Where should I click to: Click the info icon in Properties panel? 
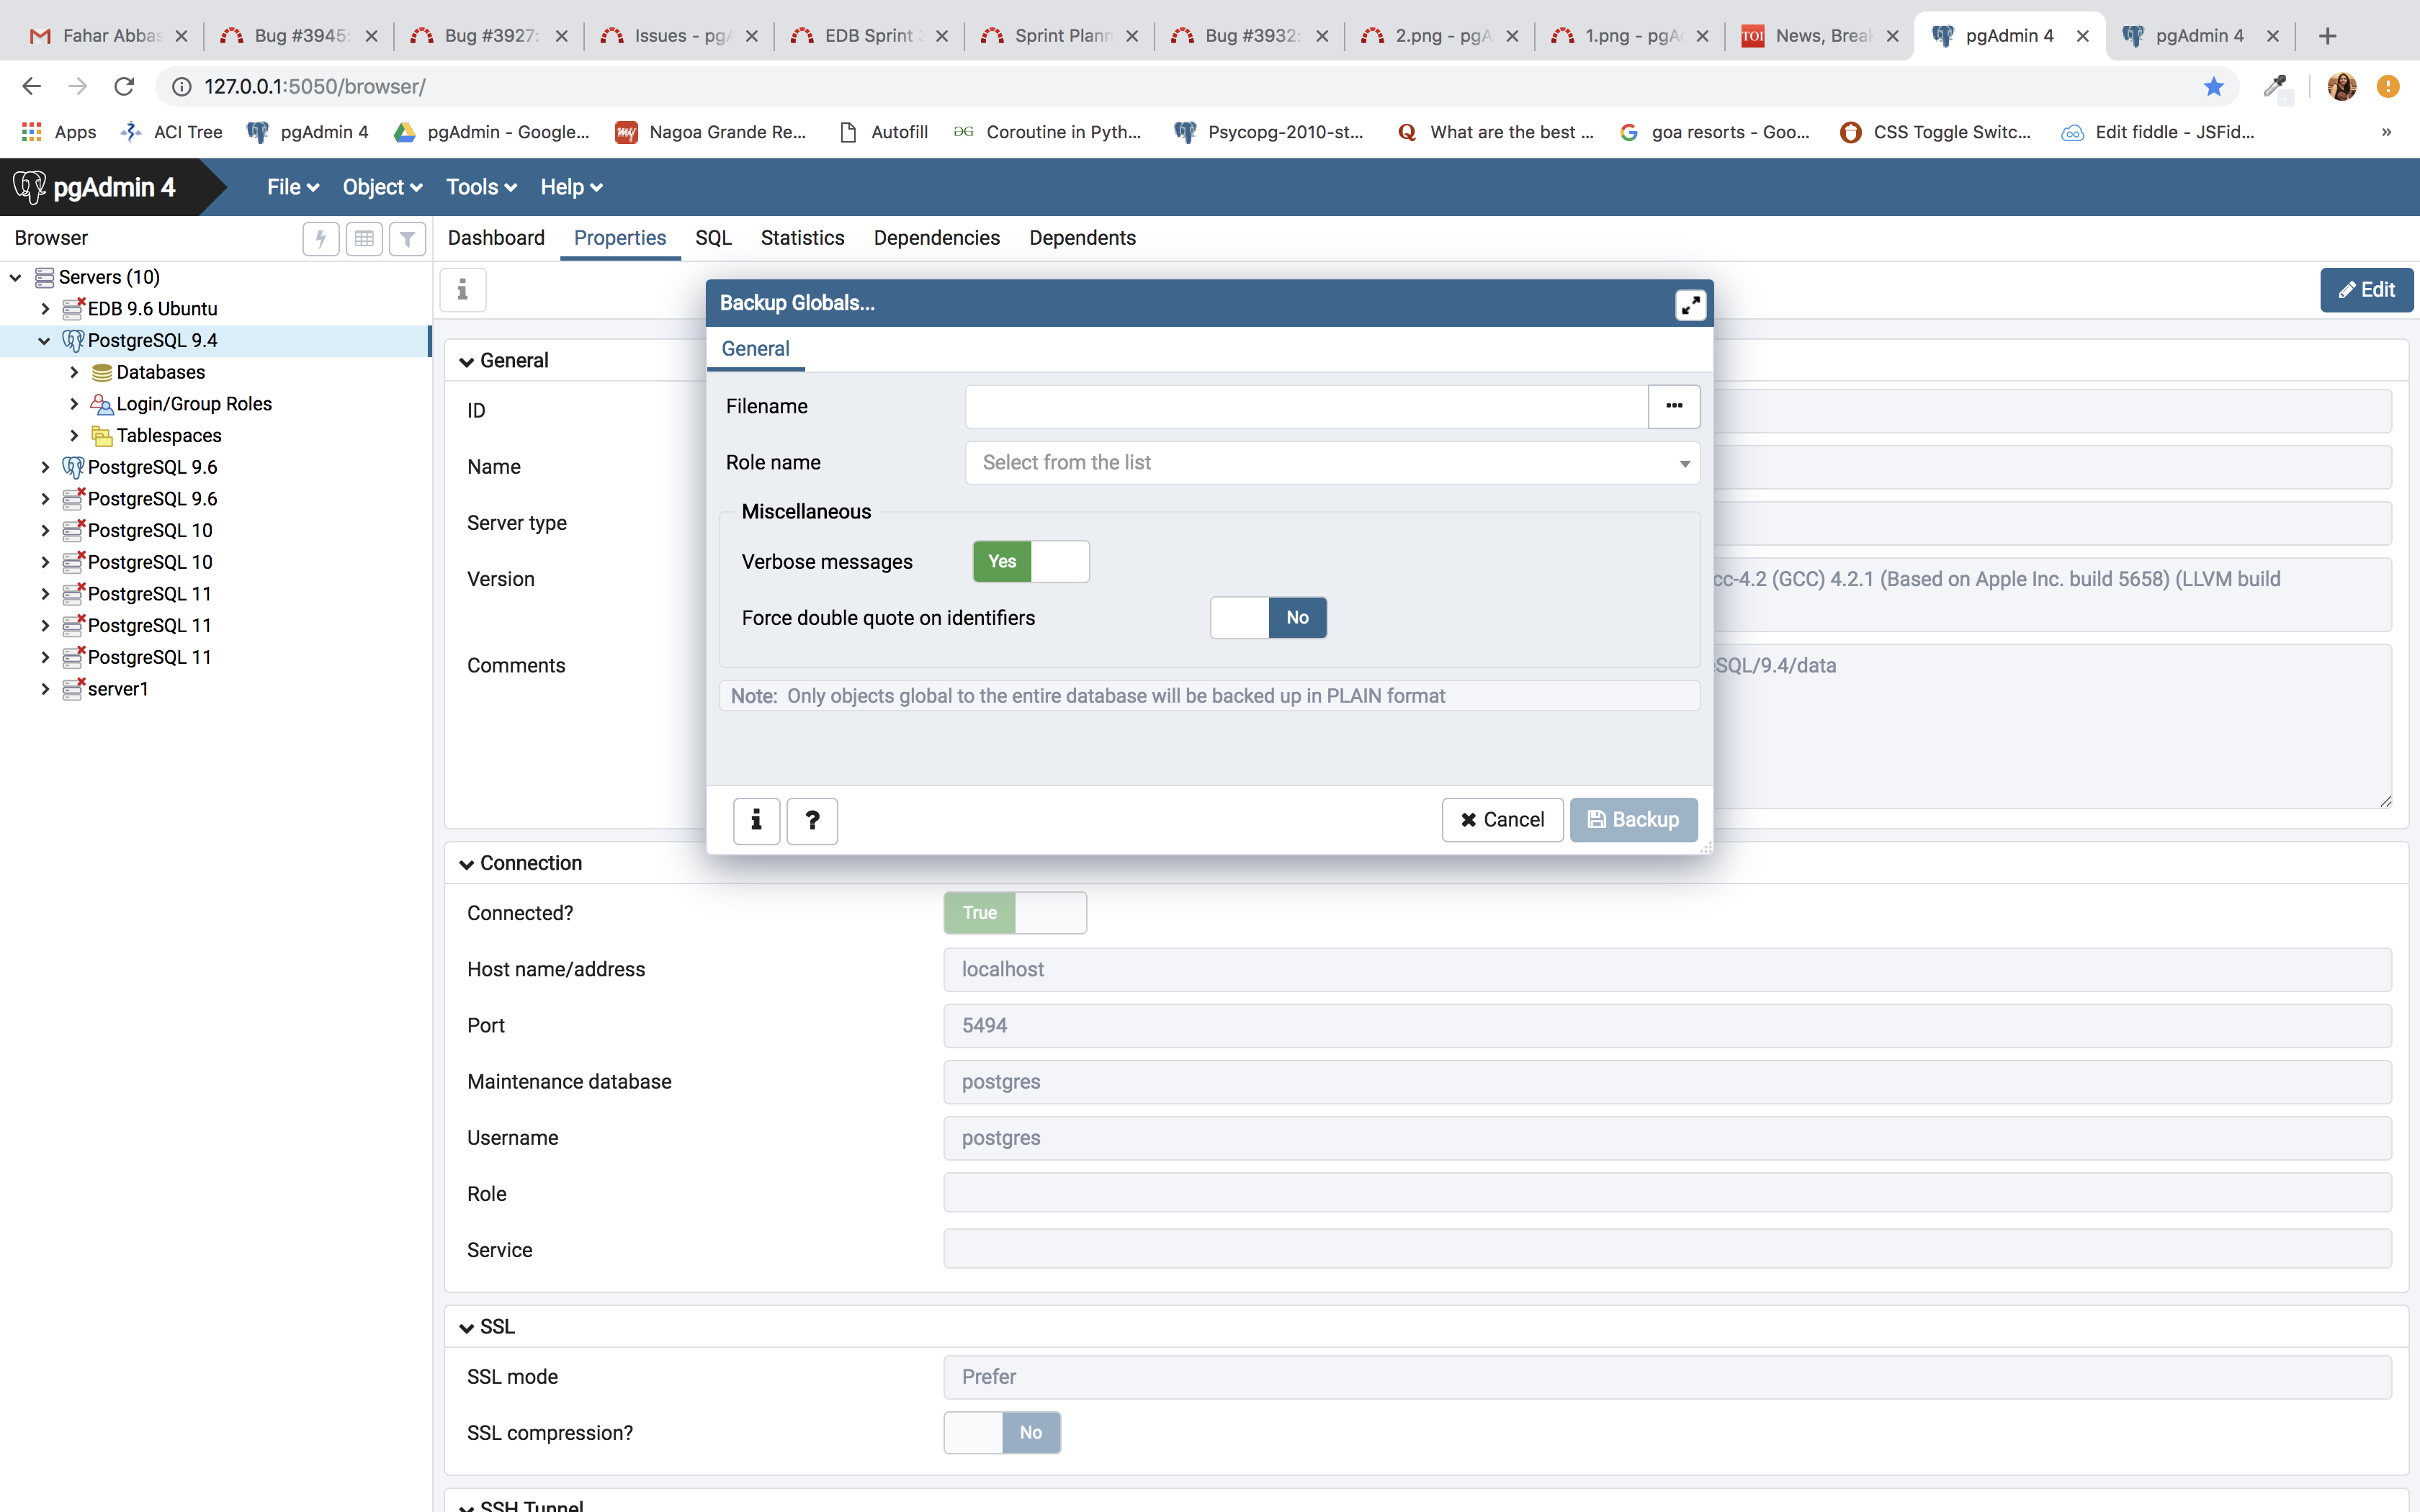462,290
